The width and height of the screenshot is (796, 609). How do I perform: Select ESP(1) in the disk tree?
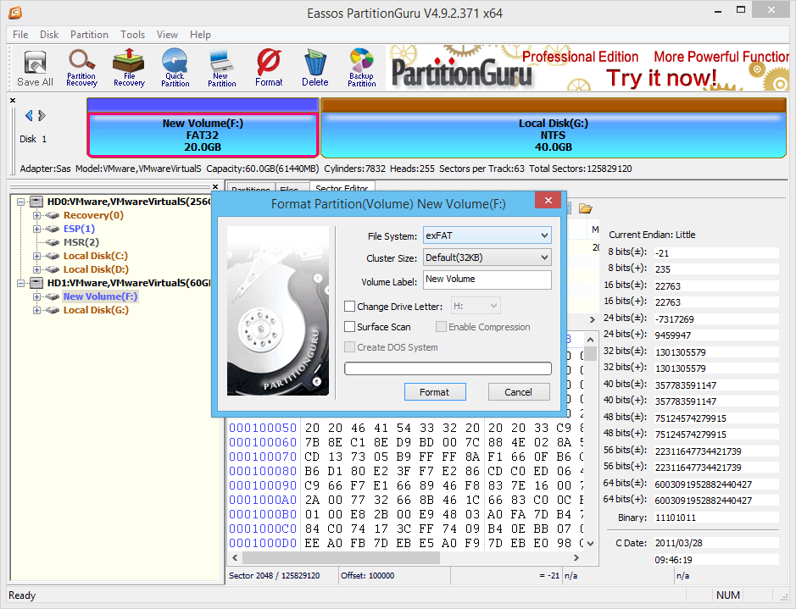point(79,229)
